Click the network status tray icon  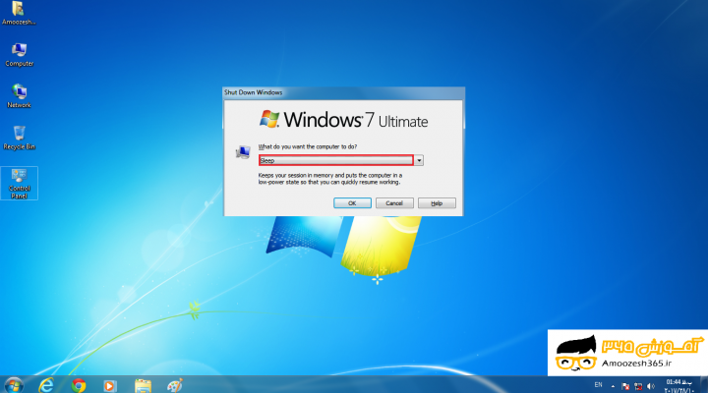(638, 386)
